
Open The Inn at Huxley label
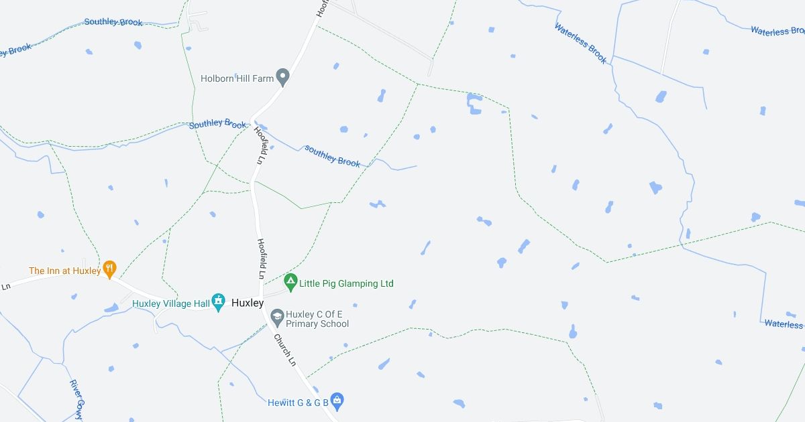[65, 271]
